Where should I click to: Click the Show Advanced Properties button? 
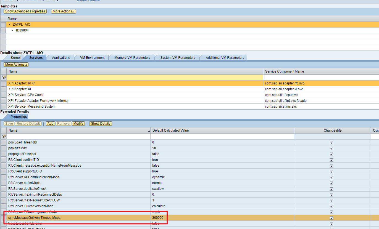[x=25, y=11]
